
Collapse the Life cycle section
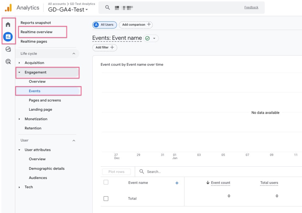point(74,54)
